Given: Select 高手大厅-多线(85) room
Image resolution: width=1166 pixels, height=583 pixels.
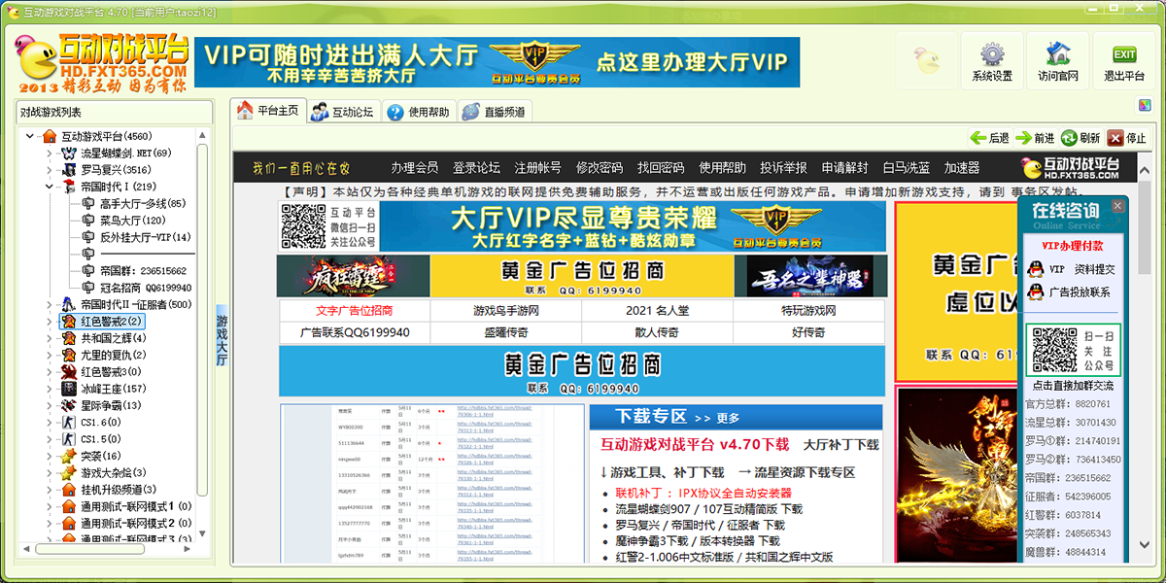Looking at the screenshot, I should pyautogui.click(x=142, y=203).
